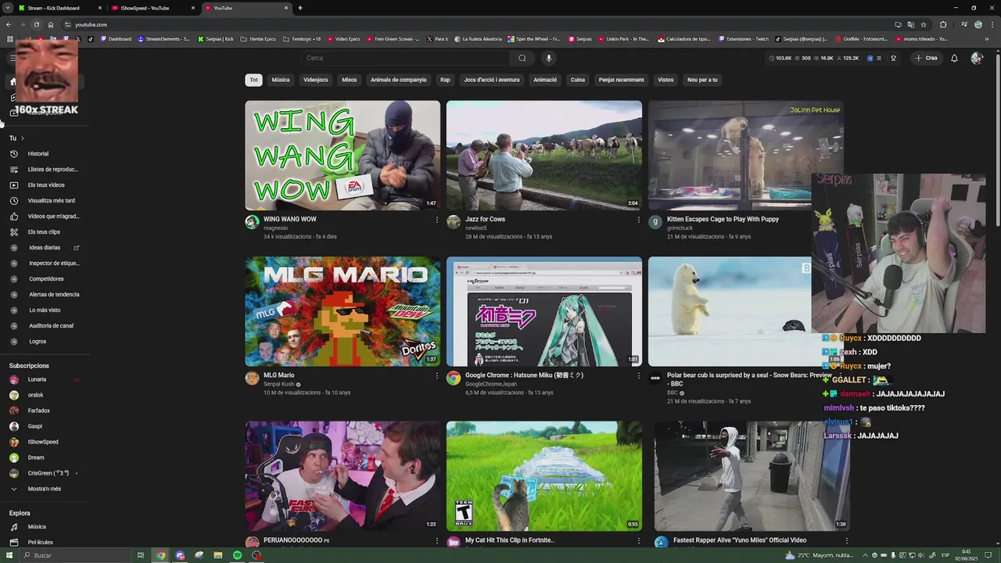Select Animals de companyia chip

click(399, 80)
